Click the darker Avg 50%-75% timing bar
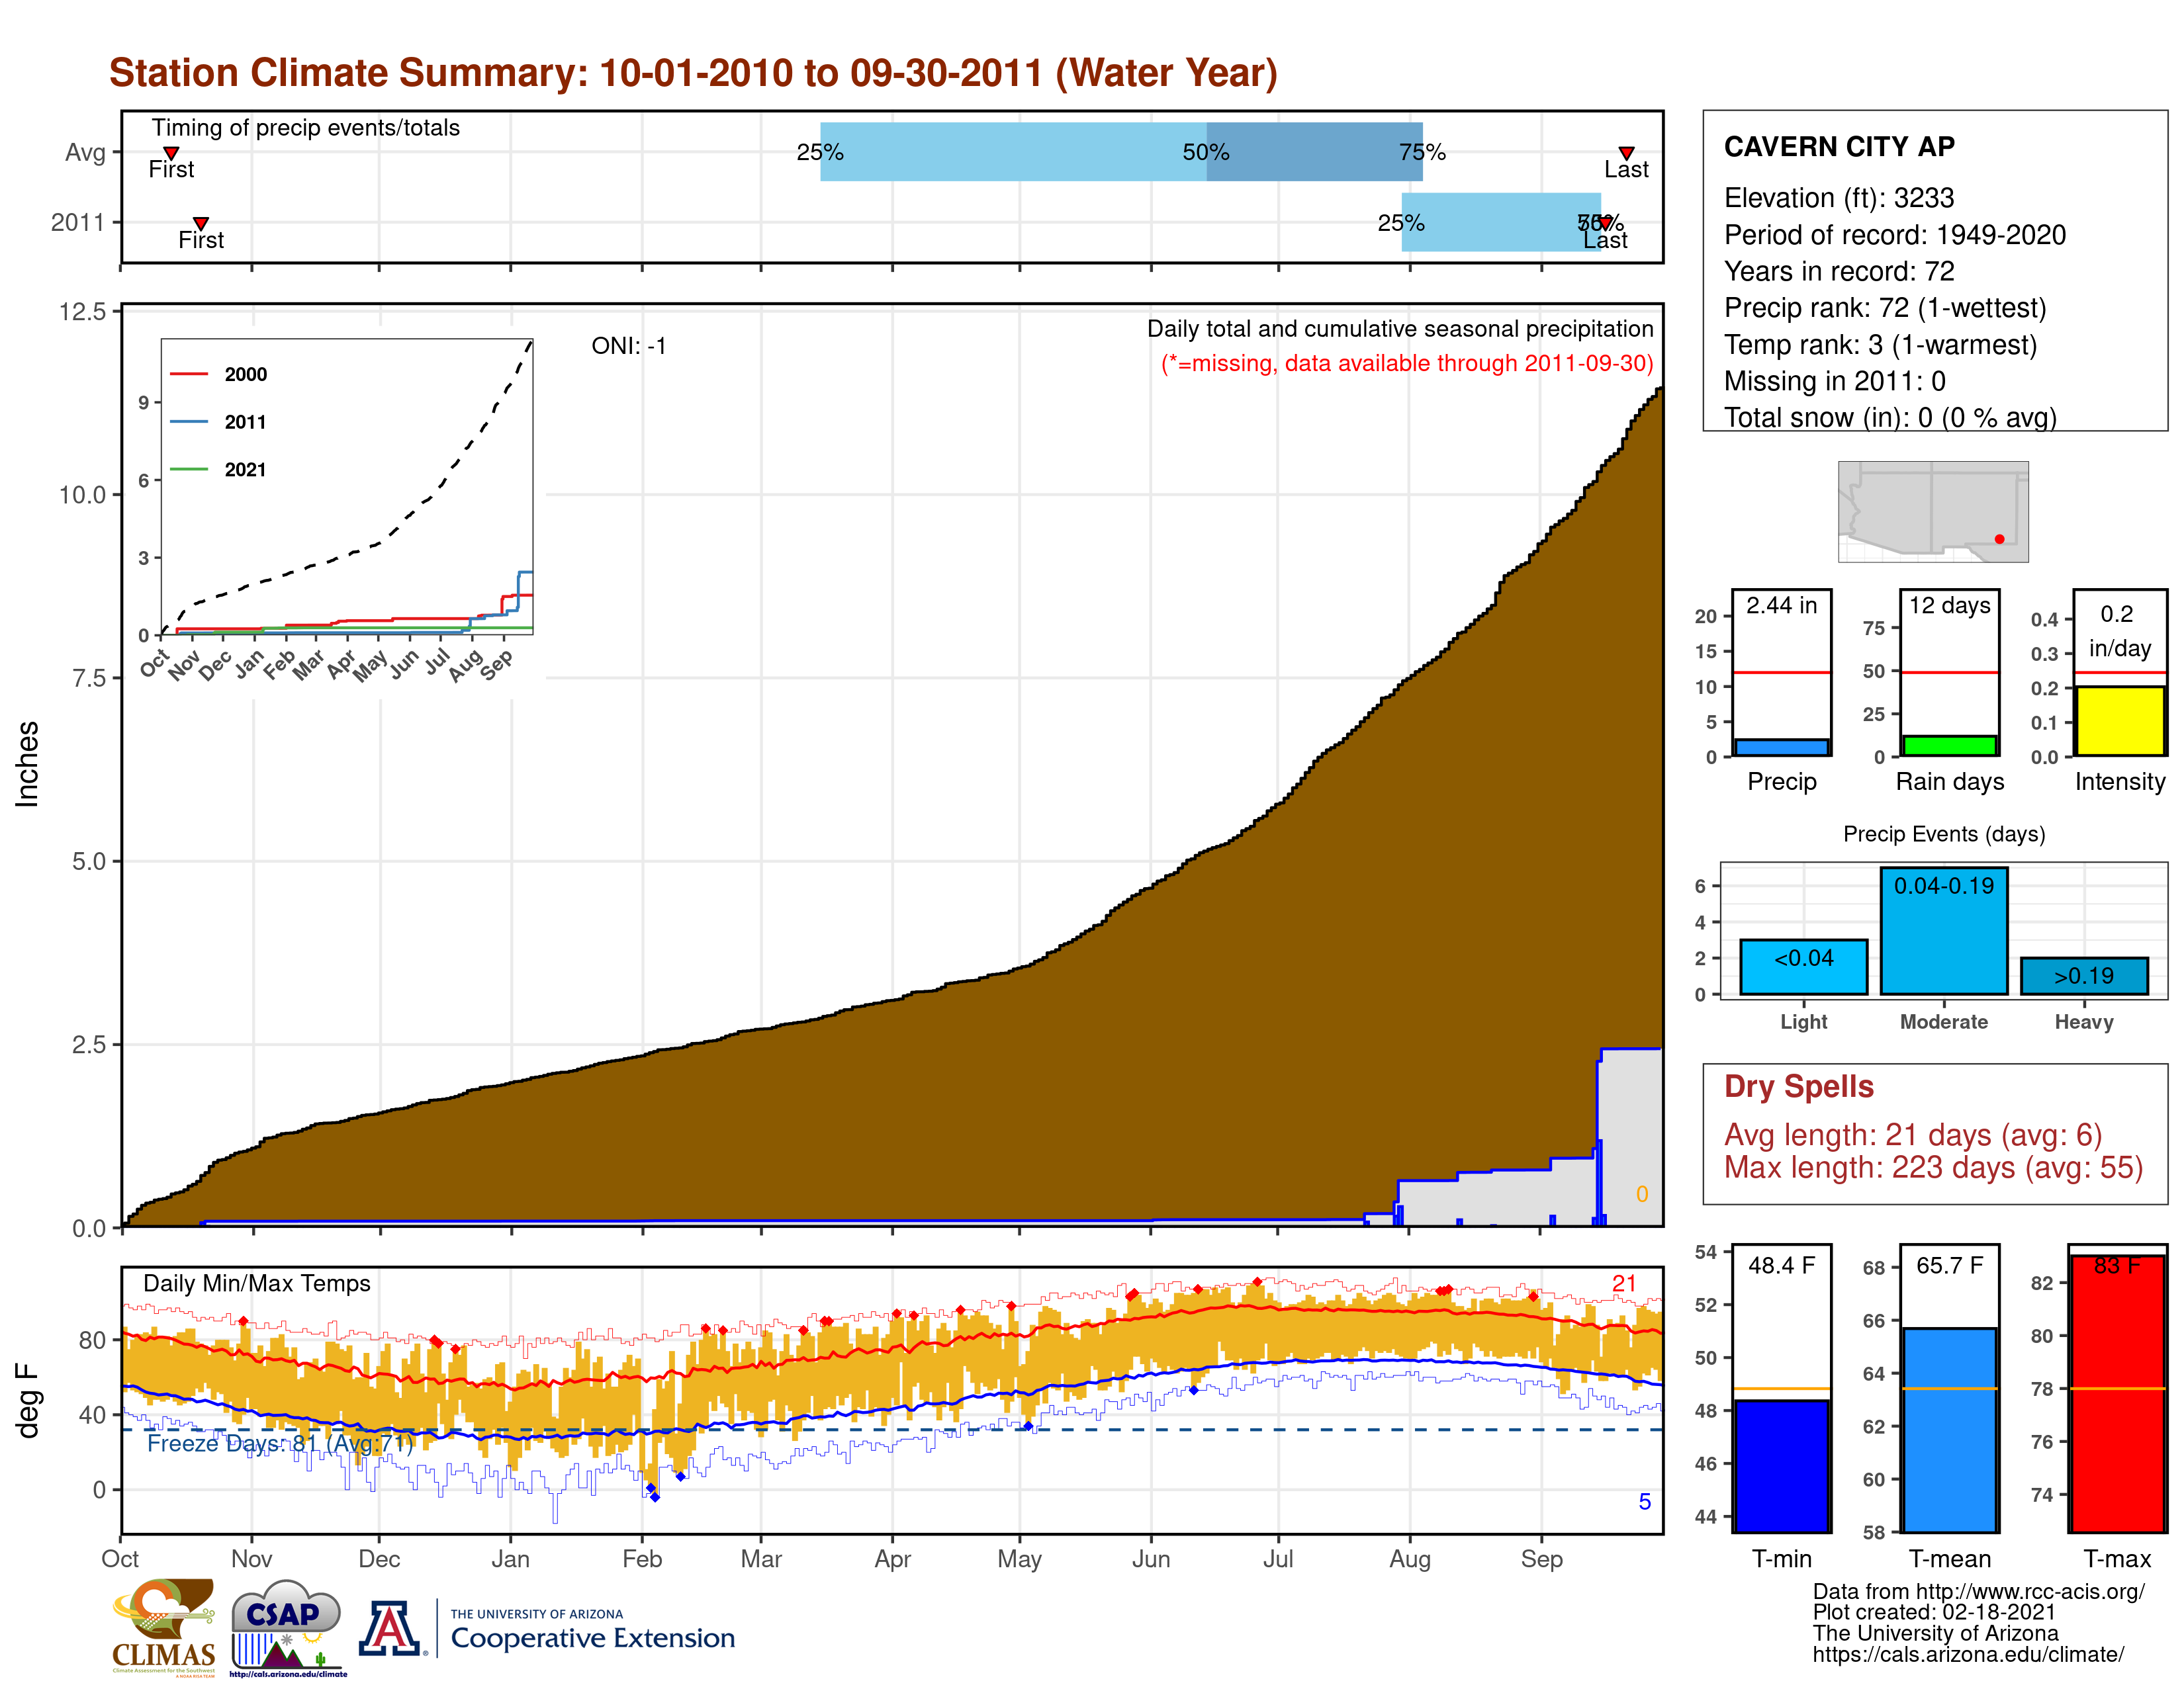The width and height of the screenshot is (2184, 1687). pyautogui.click(x=1314, y=152)
